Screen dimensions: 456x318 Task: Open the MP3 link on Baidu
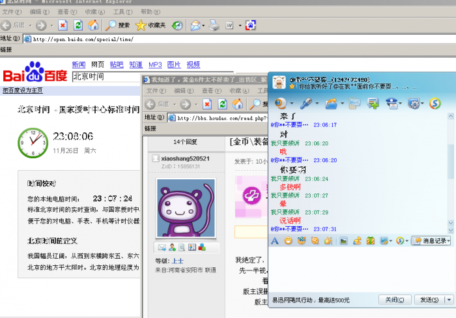point(155,65)
